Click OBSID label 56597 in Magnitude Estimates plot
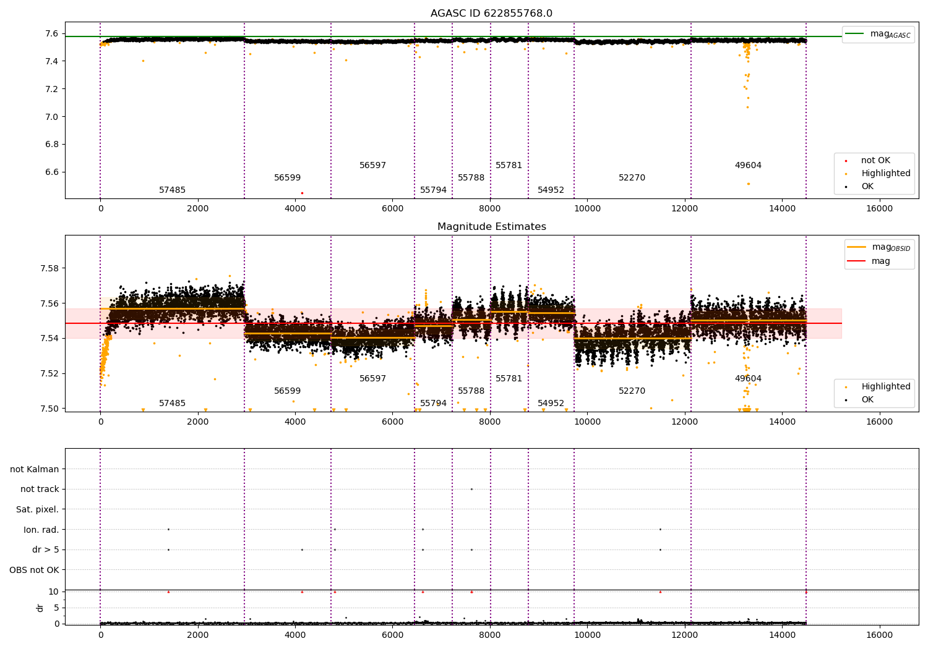 pos(372,379)
